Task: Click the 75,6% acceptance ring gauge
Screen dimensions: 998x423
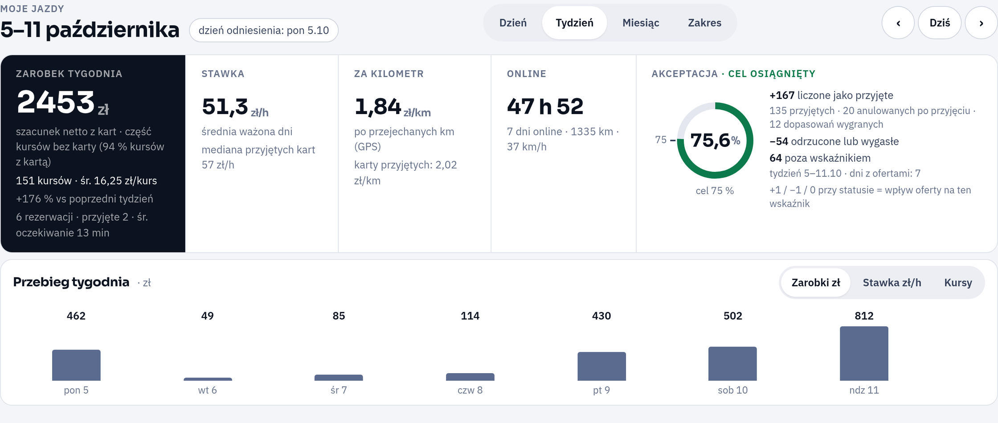Action: coord(715,140)
